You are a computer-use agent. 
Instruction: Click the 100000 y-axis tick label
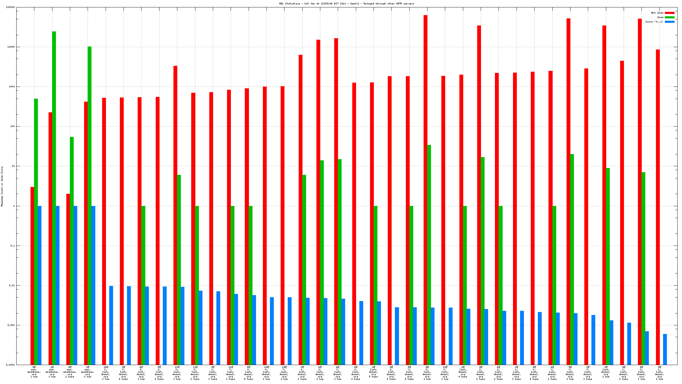point(10,7)
